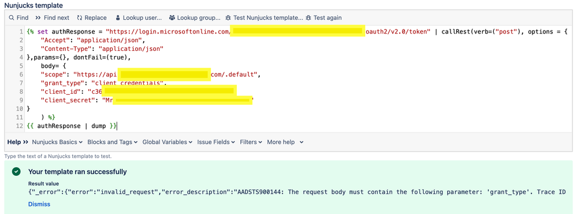
Task: Click the Find toolbar label
Action: pos(23,18)
